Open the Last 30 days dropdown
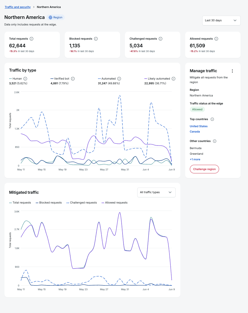The width and height of the screenshot is (248, 313). (221, 20)
